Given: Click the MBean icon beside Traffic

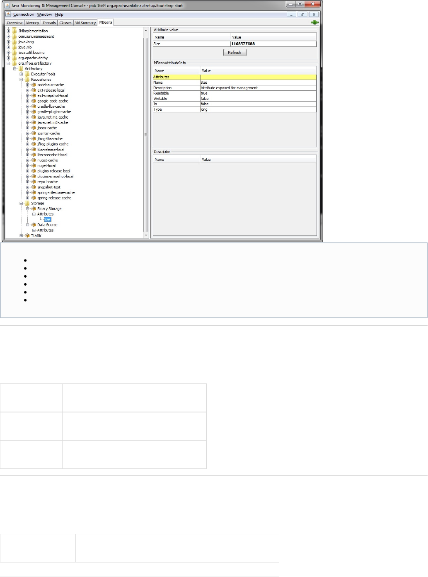Looking at the screenshot, I should pos(27,235).
